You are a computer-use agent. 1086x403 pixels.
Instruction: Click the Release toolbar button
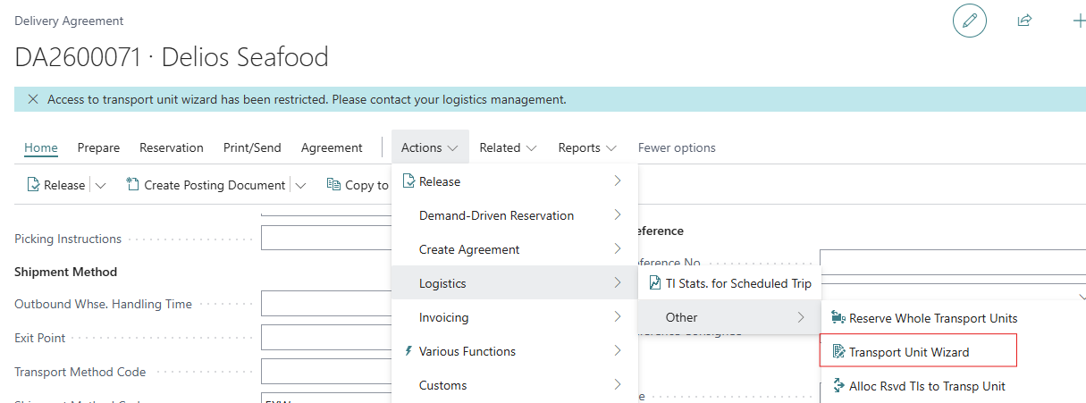pyautogui.click(x=56, y=185)
